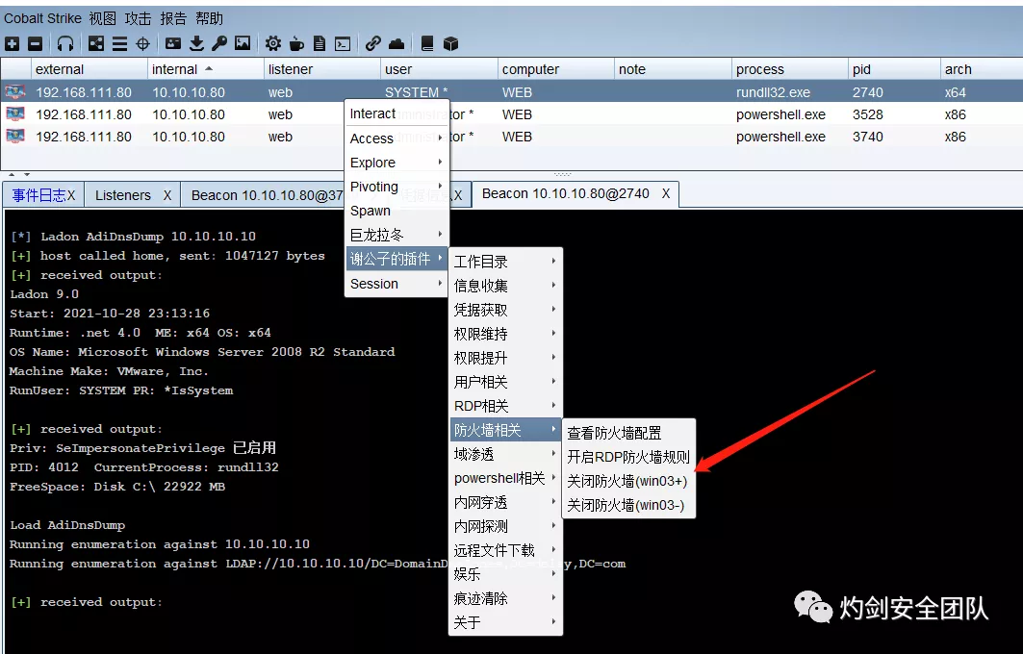Expand the Access submenu

pos(396,138)
